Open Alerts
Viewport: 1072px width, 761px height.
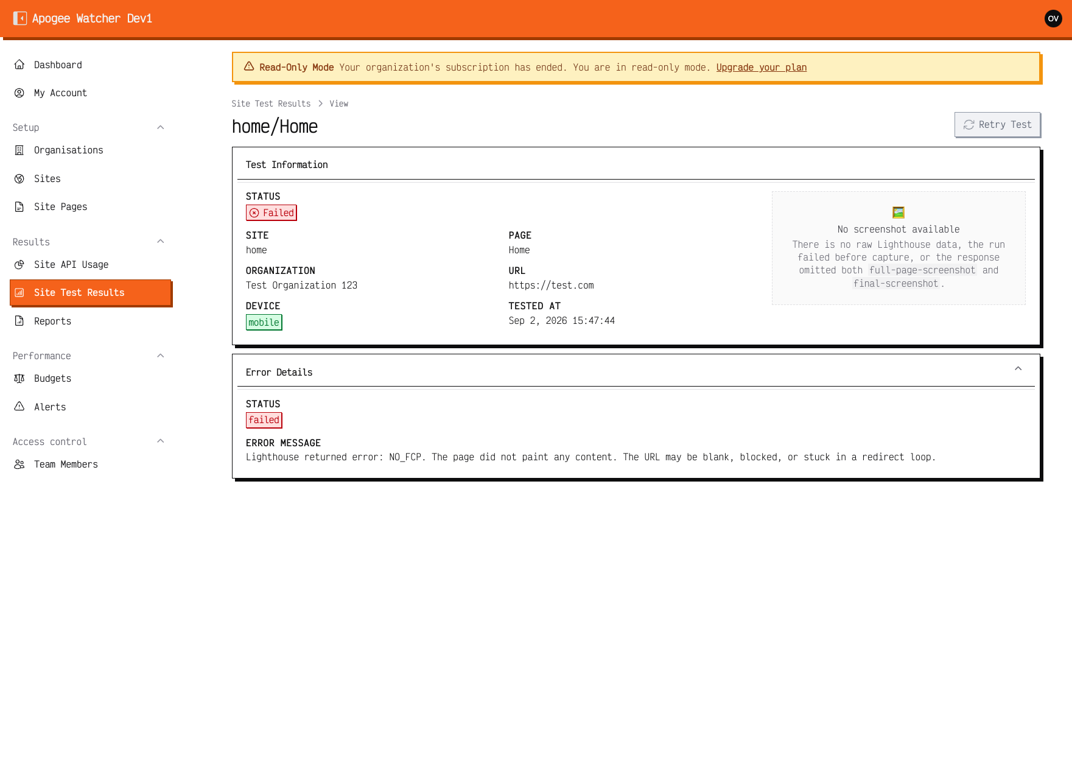pos(91,407)
